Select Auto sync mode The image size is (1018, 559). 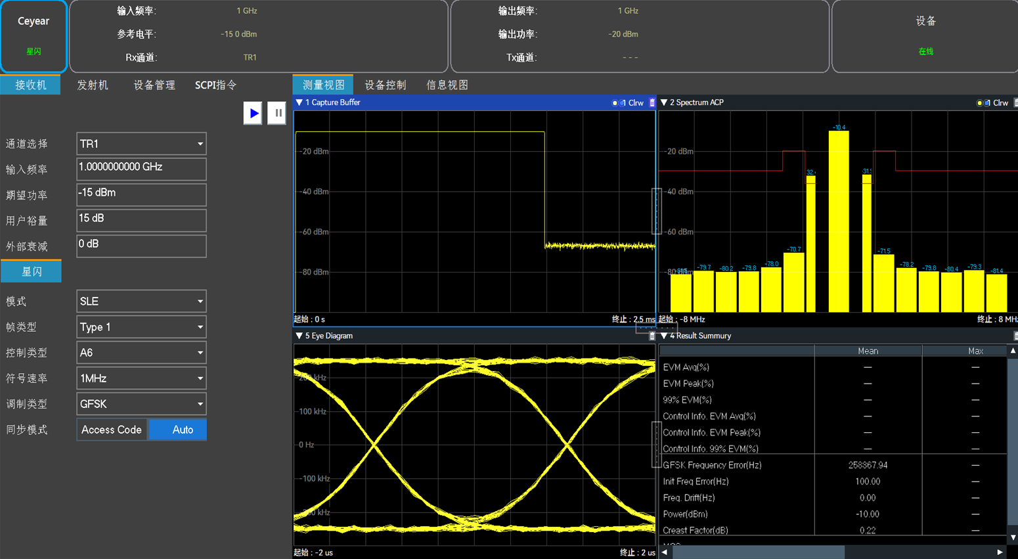178,430
